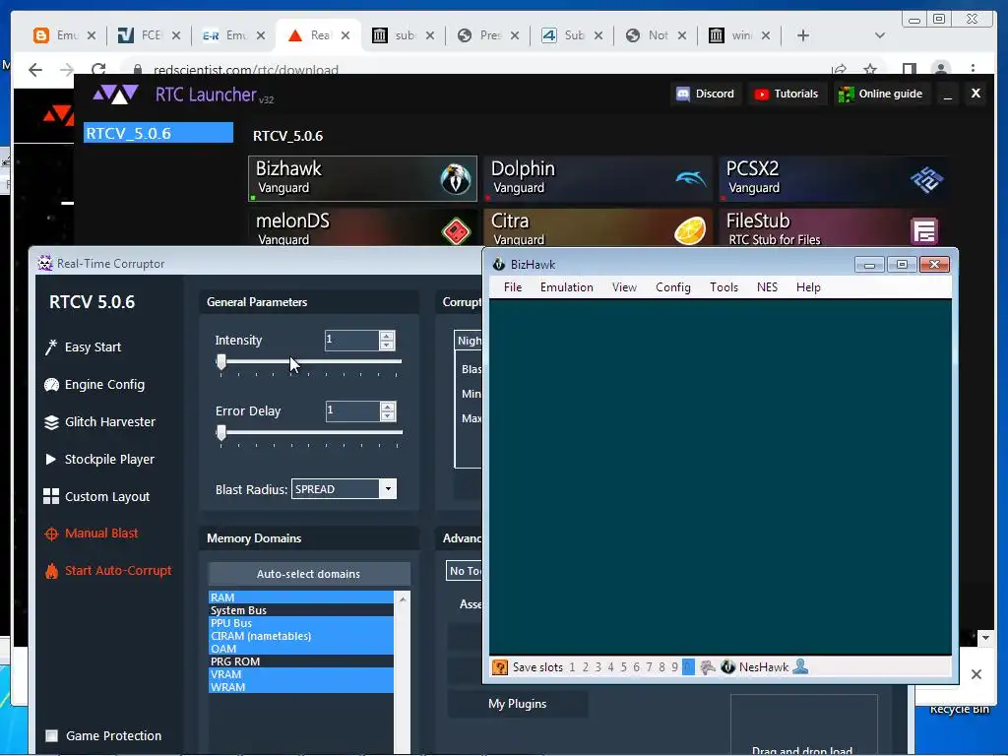Viewport: 1008px width, 756px height.
Task: Click the Intensity slider handle
Action: click(x=221, y=362)
